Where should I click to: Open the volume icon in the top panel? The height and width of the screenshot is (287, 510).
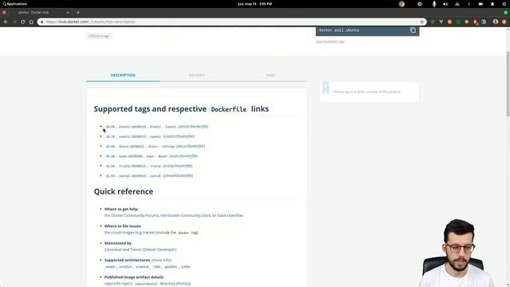pos(445,4)
